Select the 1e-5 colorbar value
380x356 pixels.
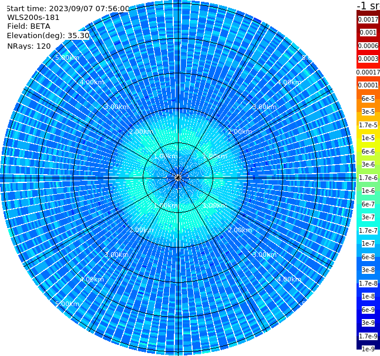pyautogui.click(x=368, y=138)
